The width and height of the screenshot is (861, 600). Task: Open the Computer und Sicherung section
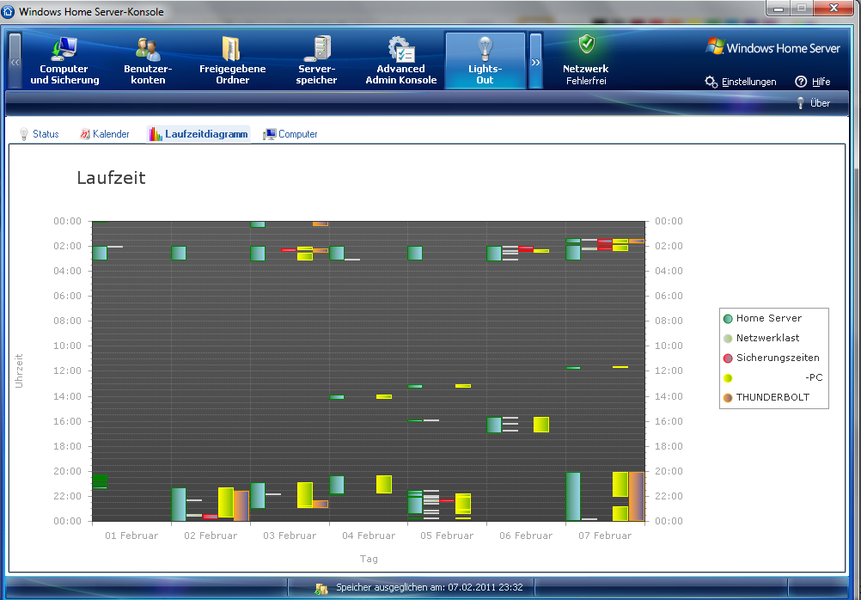pos(64,60)
